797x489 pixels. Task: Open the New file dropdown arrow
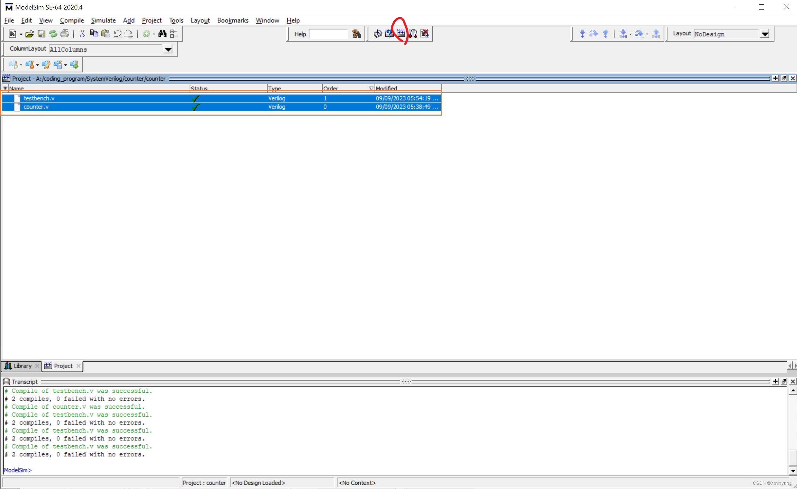(21, 34)
